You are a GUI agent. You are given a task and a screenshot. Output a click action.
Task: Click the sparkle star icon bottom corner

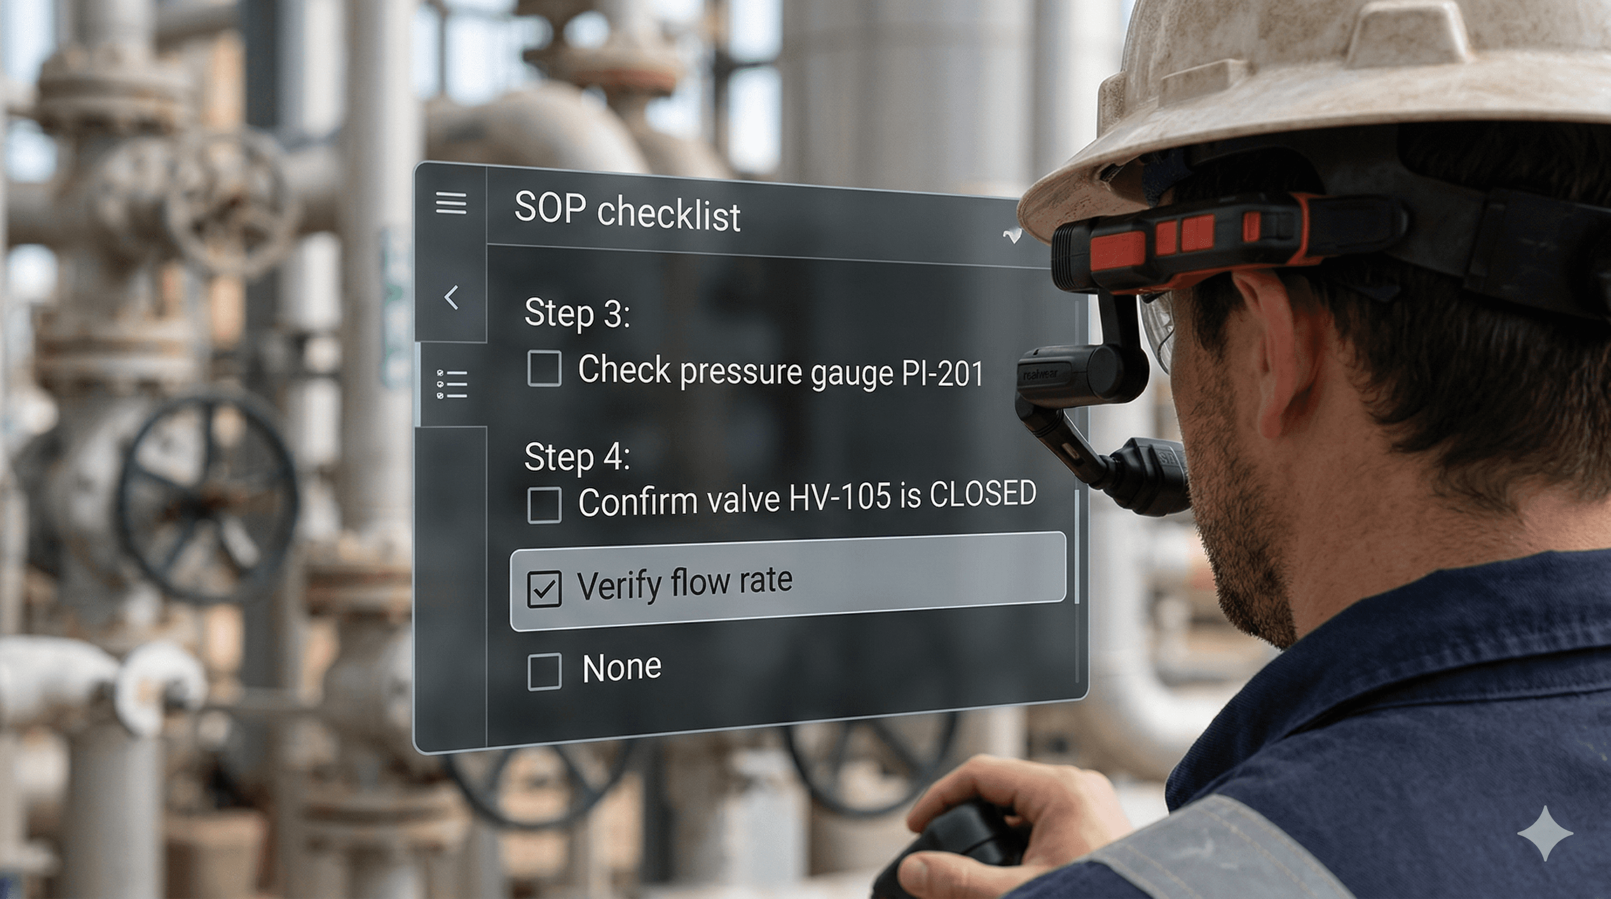point(1545,833)
